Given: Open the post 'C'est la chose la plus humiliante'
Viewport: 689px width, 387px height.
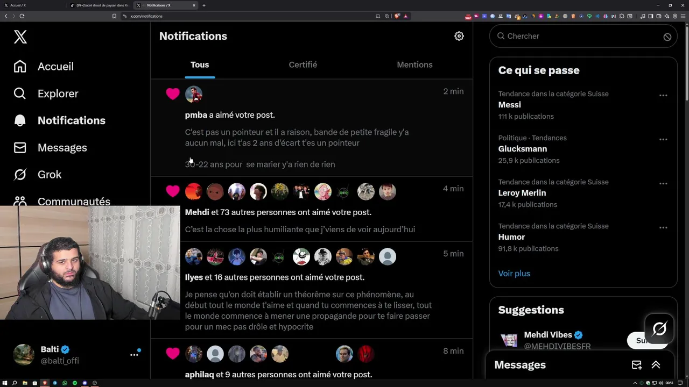Looking at the screenshot, I should coord(300,230).
